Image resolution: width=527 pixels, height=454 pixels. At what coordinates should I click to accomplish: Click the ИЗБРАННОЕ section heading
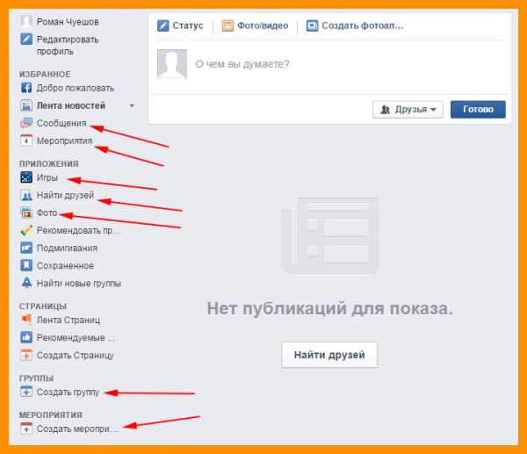pos(45,75)
